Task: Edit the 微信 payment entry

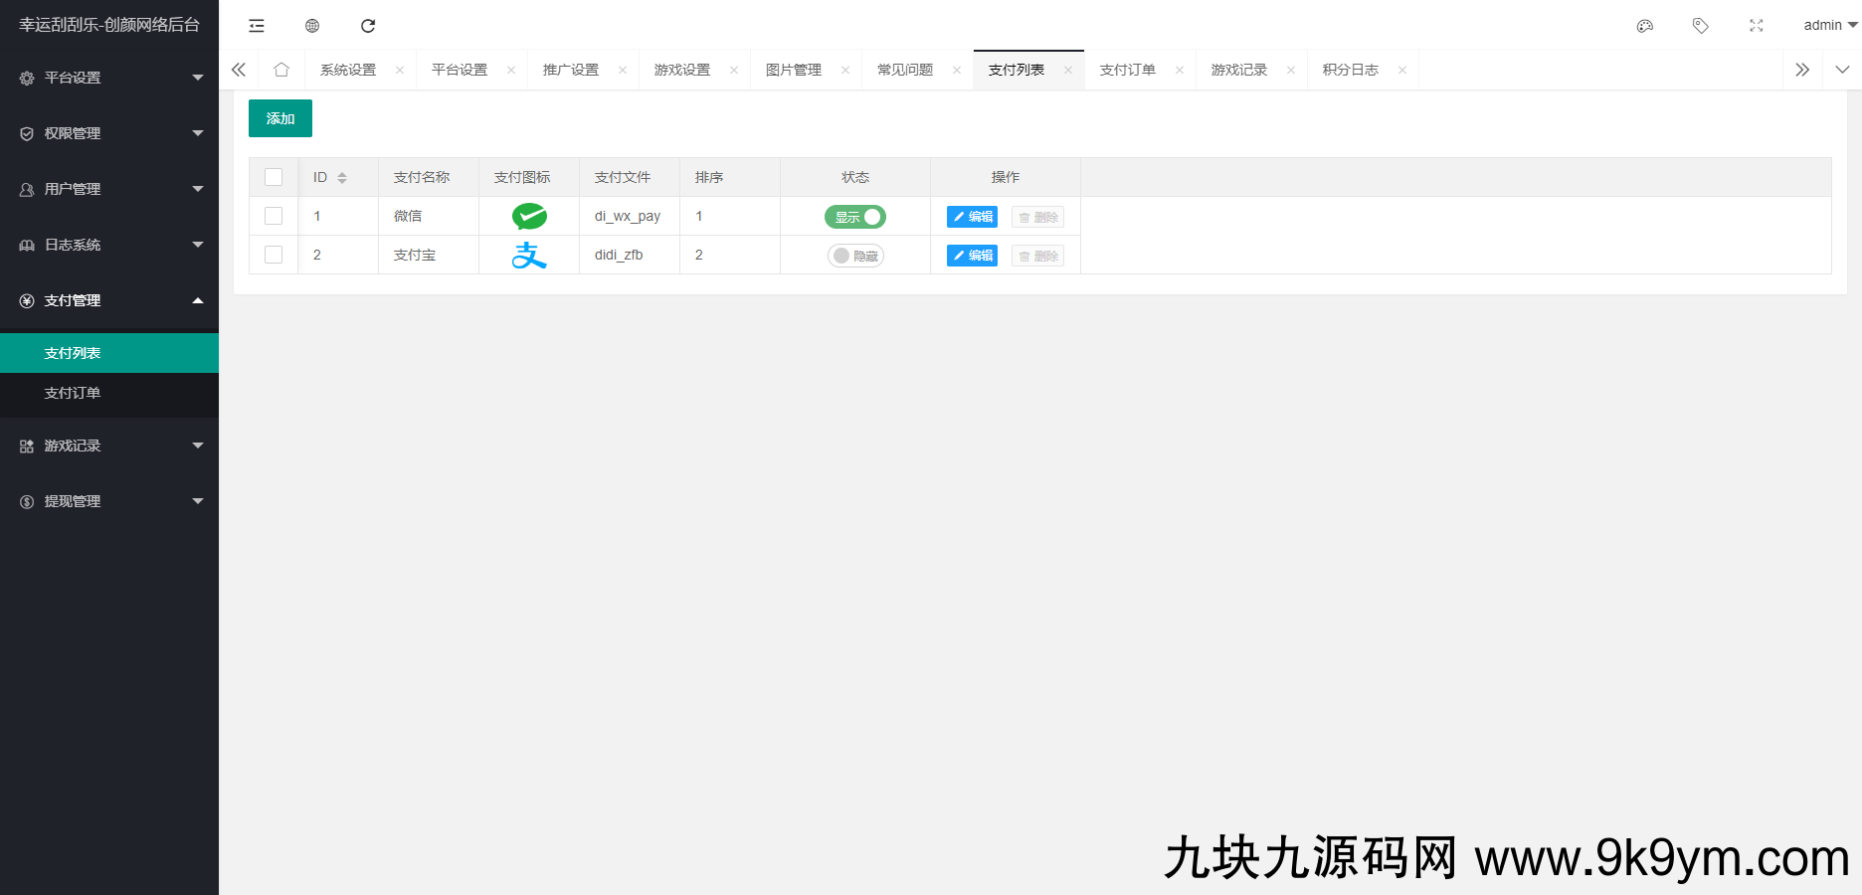Action: pyautogui.click(x=972, y=216)
